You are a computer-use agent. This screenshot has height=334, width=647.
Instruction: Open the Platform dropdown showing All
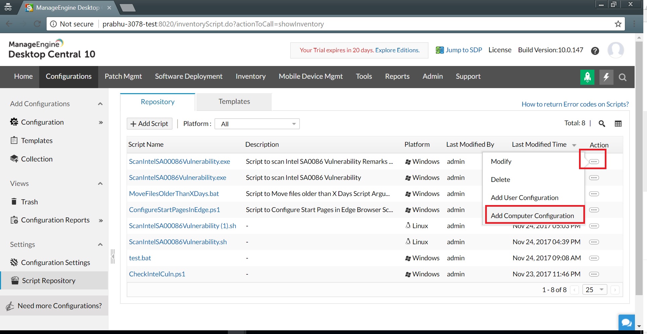coord(257,124)
